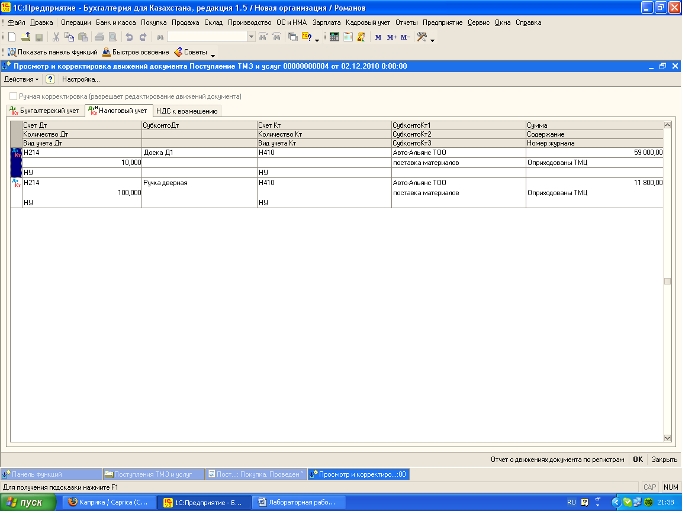Click the 1C Help question icon
Viewport: 682px width, 511px height.
(307, 37)
